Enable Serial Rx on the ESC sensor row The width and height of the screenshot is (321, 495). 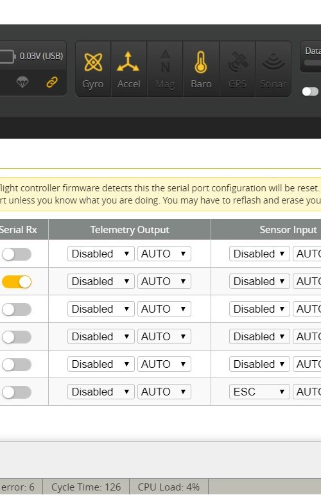pos(17,392)
